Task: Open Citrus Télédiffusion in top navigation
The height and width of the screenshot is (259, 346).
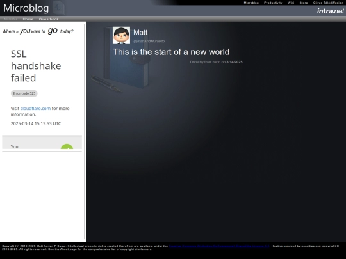Action: click(328, 3)
